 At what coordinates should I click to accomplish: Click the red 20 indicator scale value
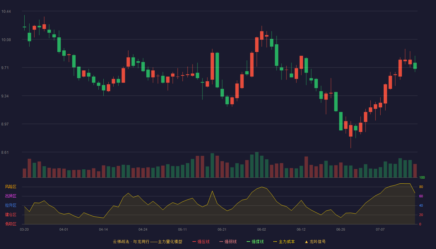421,215
